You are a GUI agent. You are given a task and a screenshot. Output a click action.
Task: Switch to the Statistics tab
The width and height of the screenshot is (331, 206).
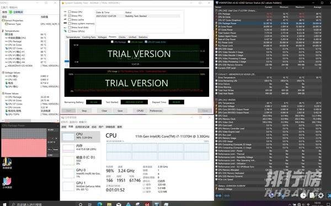click(143, 37)
